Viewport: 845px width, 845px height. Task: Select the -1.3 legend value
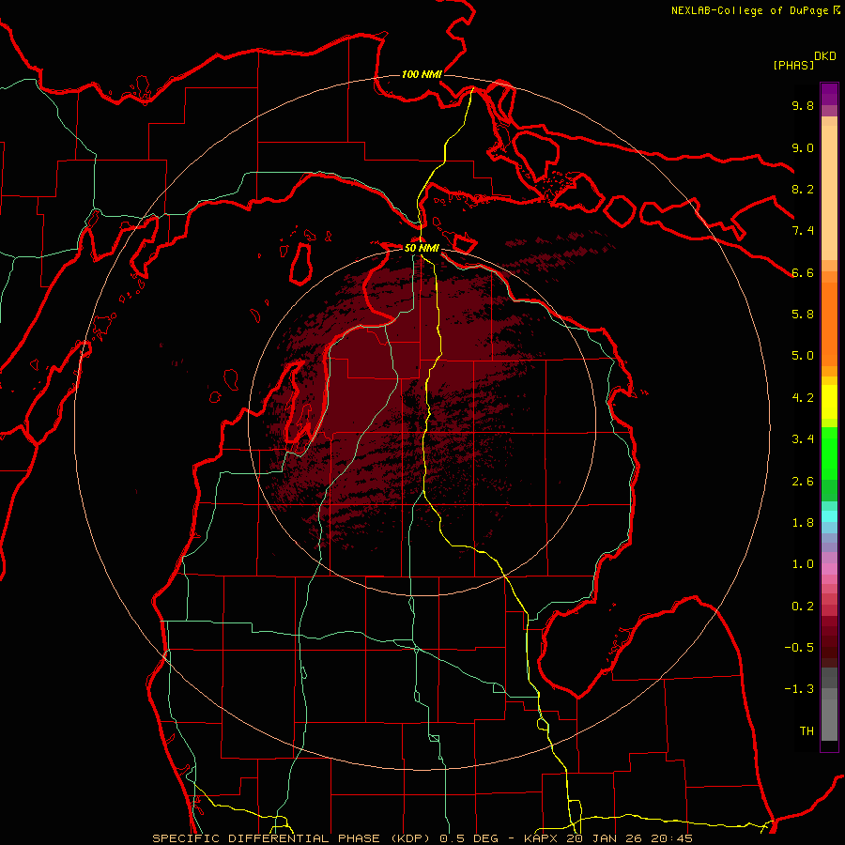pos(799,689)
